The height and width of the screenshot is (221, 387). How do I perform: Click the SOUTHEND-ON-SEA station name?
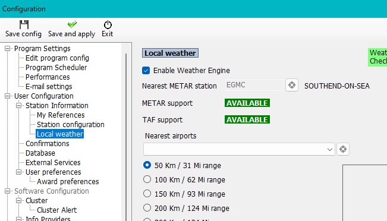click(x=337, y=86)
